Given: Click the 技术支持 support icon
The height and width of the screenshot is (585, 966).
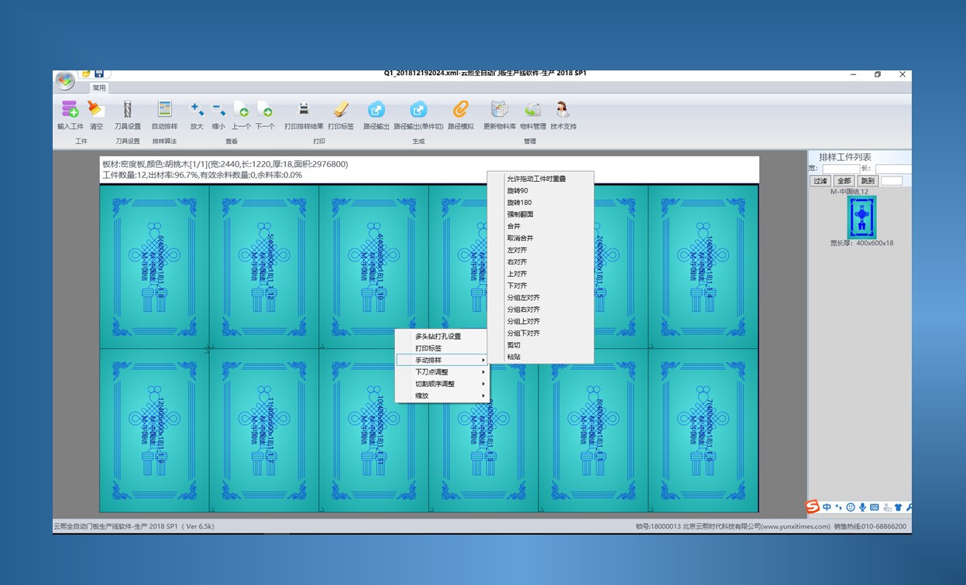Looking at the screenshot, I should 563,110.
